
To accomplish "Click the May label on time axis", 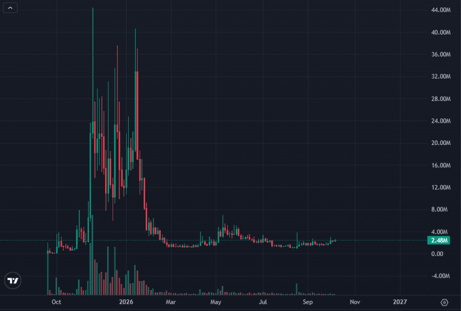I will tap(216, 302).
